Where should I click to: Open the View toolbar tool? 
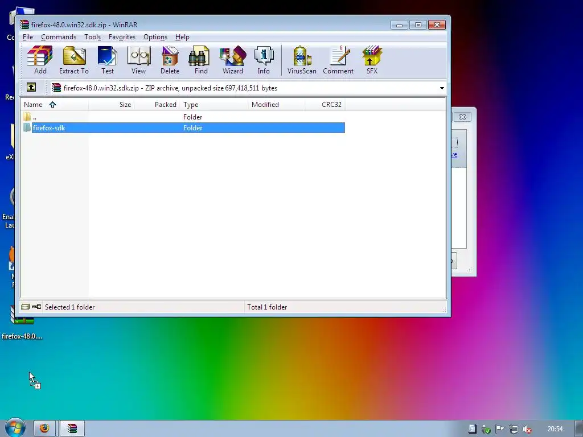click(139, 60)
